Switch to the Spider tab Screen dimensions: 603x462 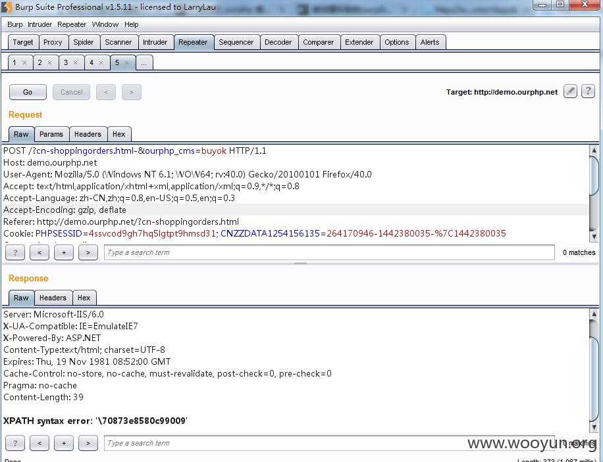(84, 42)
